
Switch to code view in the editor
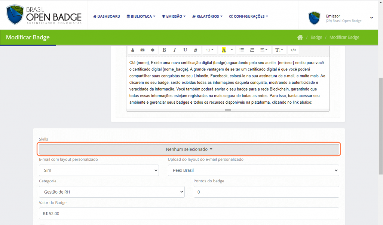(293, 50)
